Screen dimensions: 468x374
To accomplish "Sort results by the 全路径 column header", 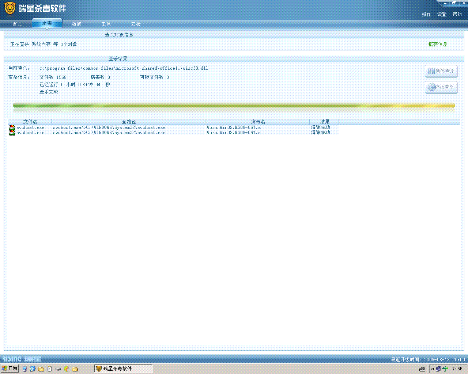I will (129, 122).
